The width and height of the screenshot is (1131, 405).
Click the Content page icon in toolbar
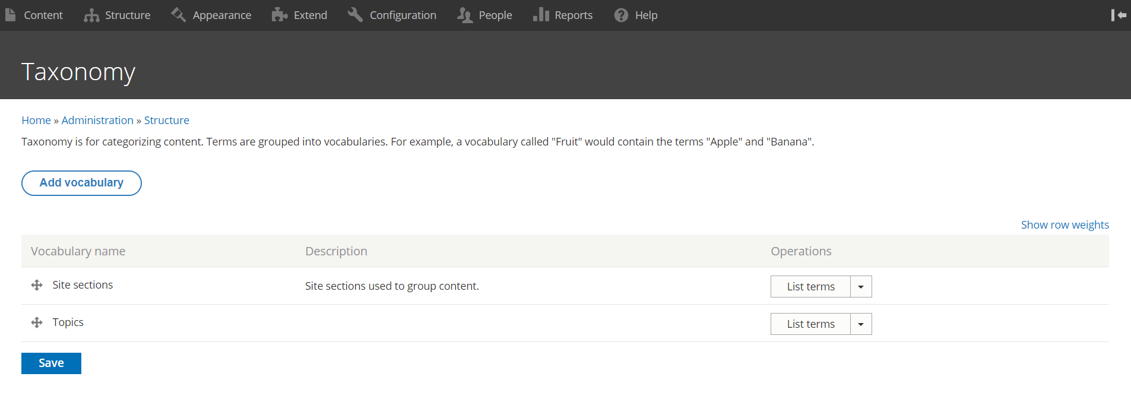(10, 15)
